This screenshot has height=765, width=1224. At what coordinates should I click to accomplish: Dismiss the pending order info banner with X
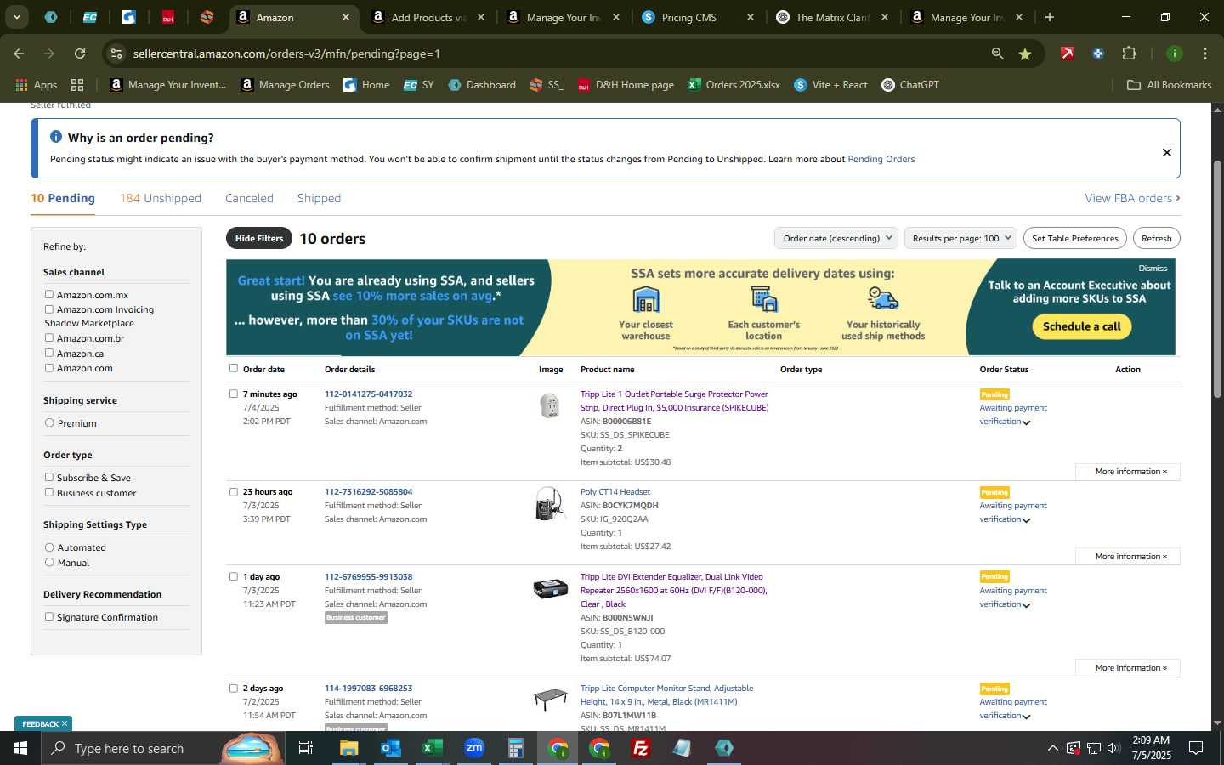(x=1167, y=152)
